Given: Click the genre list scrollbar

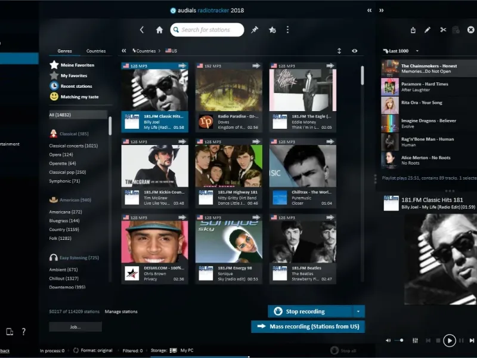Looking at the screenshot, I should click(x=110, y=126).
